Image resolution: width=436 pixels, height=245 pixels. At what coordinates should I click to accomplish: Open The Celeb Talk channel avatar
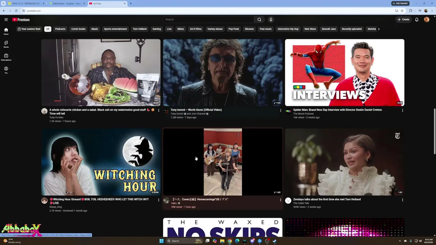tap(288, 201)
